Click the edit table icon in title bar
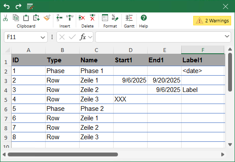 tap(31, 6)
